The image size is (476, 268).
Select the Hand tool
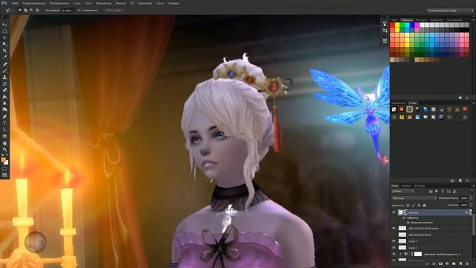click(4, 143)
